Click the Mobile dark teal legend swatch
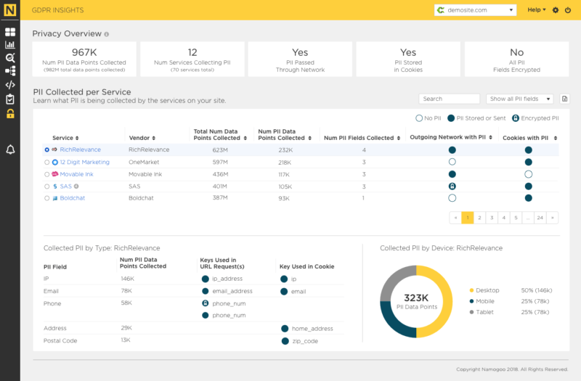The width and height of the screenshot is (581, 381). pos(471,301)
